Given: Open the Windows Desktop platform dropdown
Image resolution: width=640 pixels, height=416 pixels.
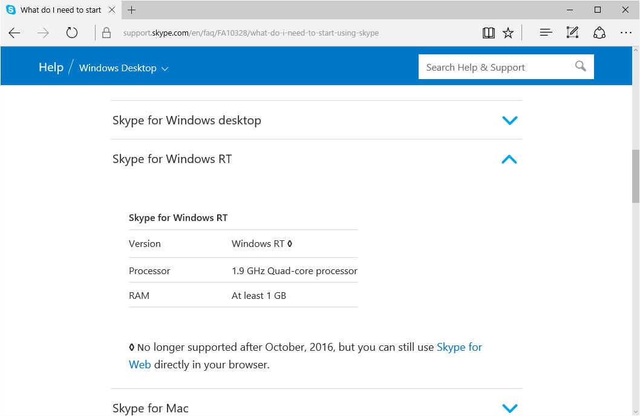Looking at the screenshot, I should tap(123, 68).
